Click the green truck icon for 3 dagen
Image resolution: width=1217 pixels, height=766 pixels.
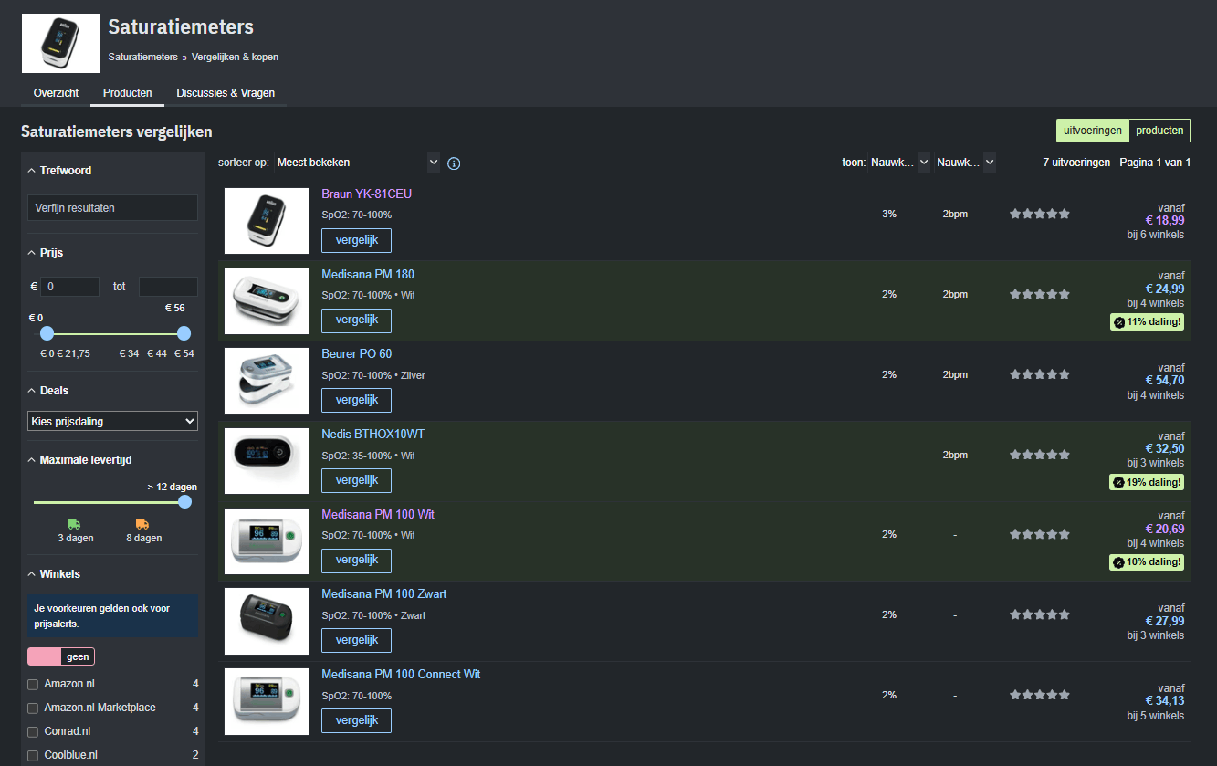[74, 524]
